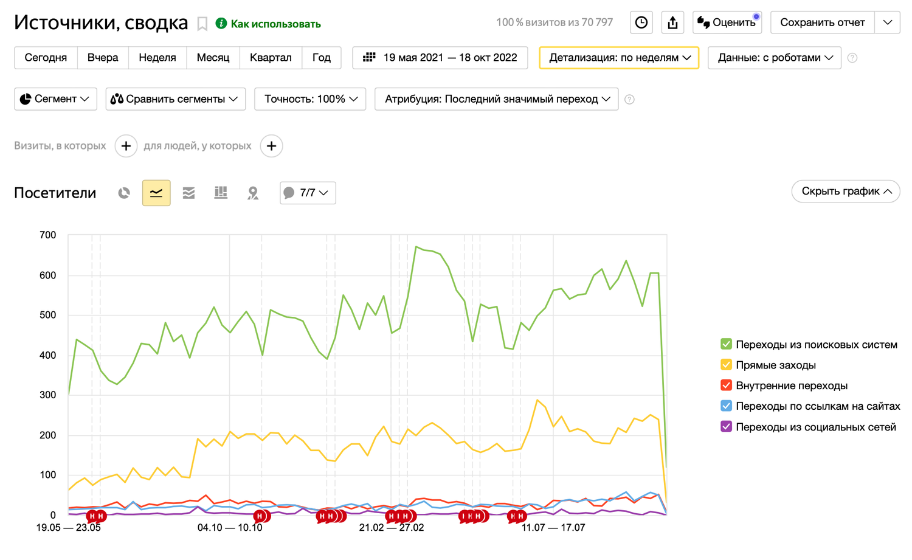This screenshot has height=560, width=912.
Task: Select the column chart view
Action: pyautogui.click(x=221, y=193)
